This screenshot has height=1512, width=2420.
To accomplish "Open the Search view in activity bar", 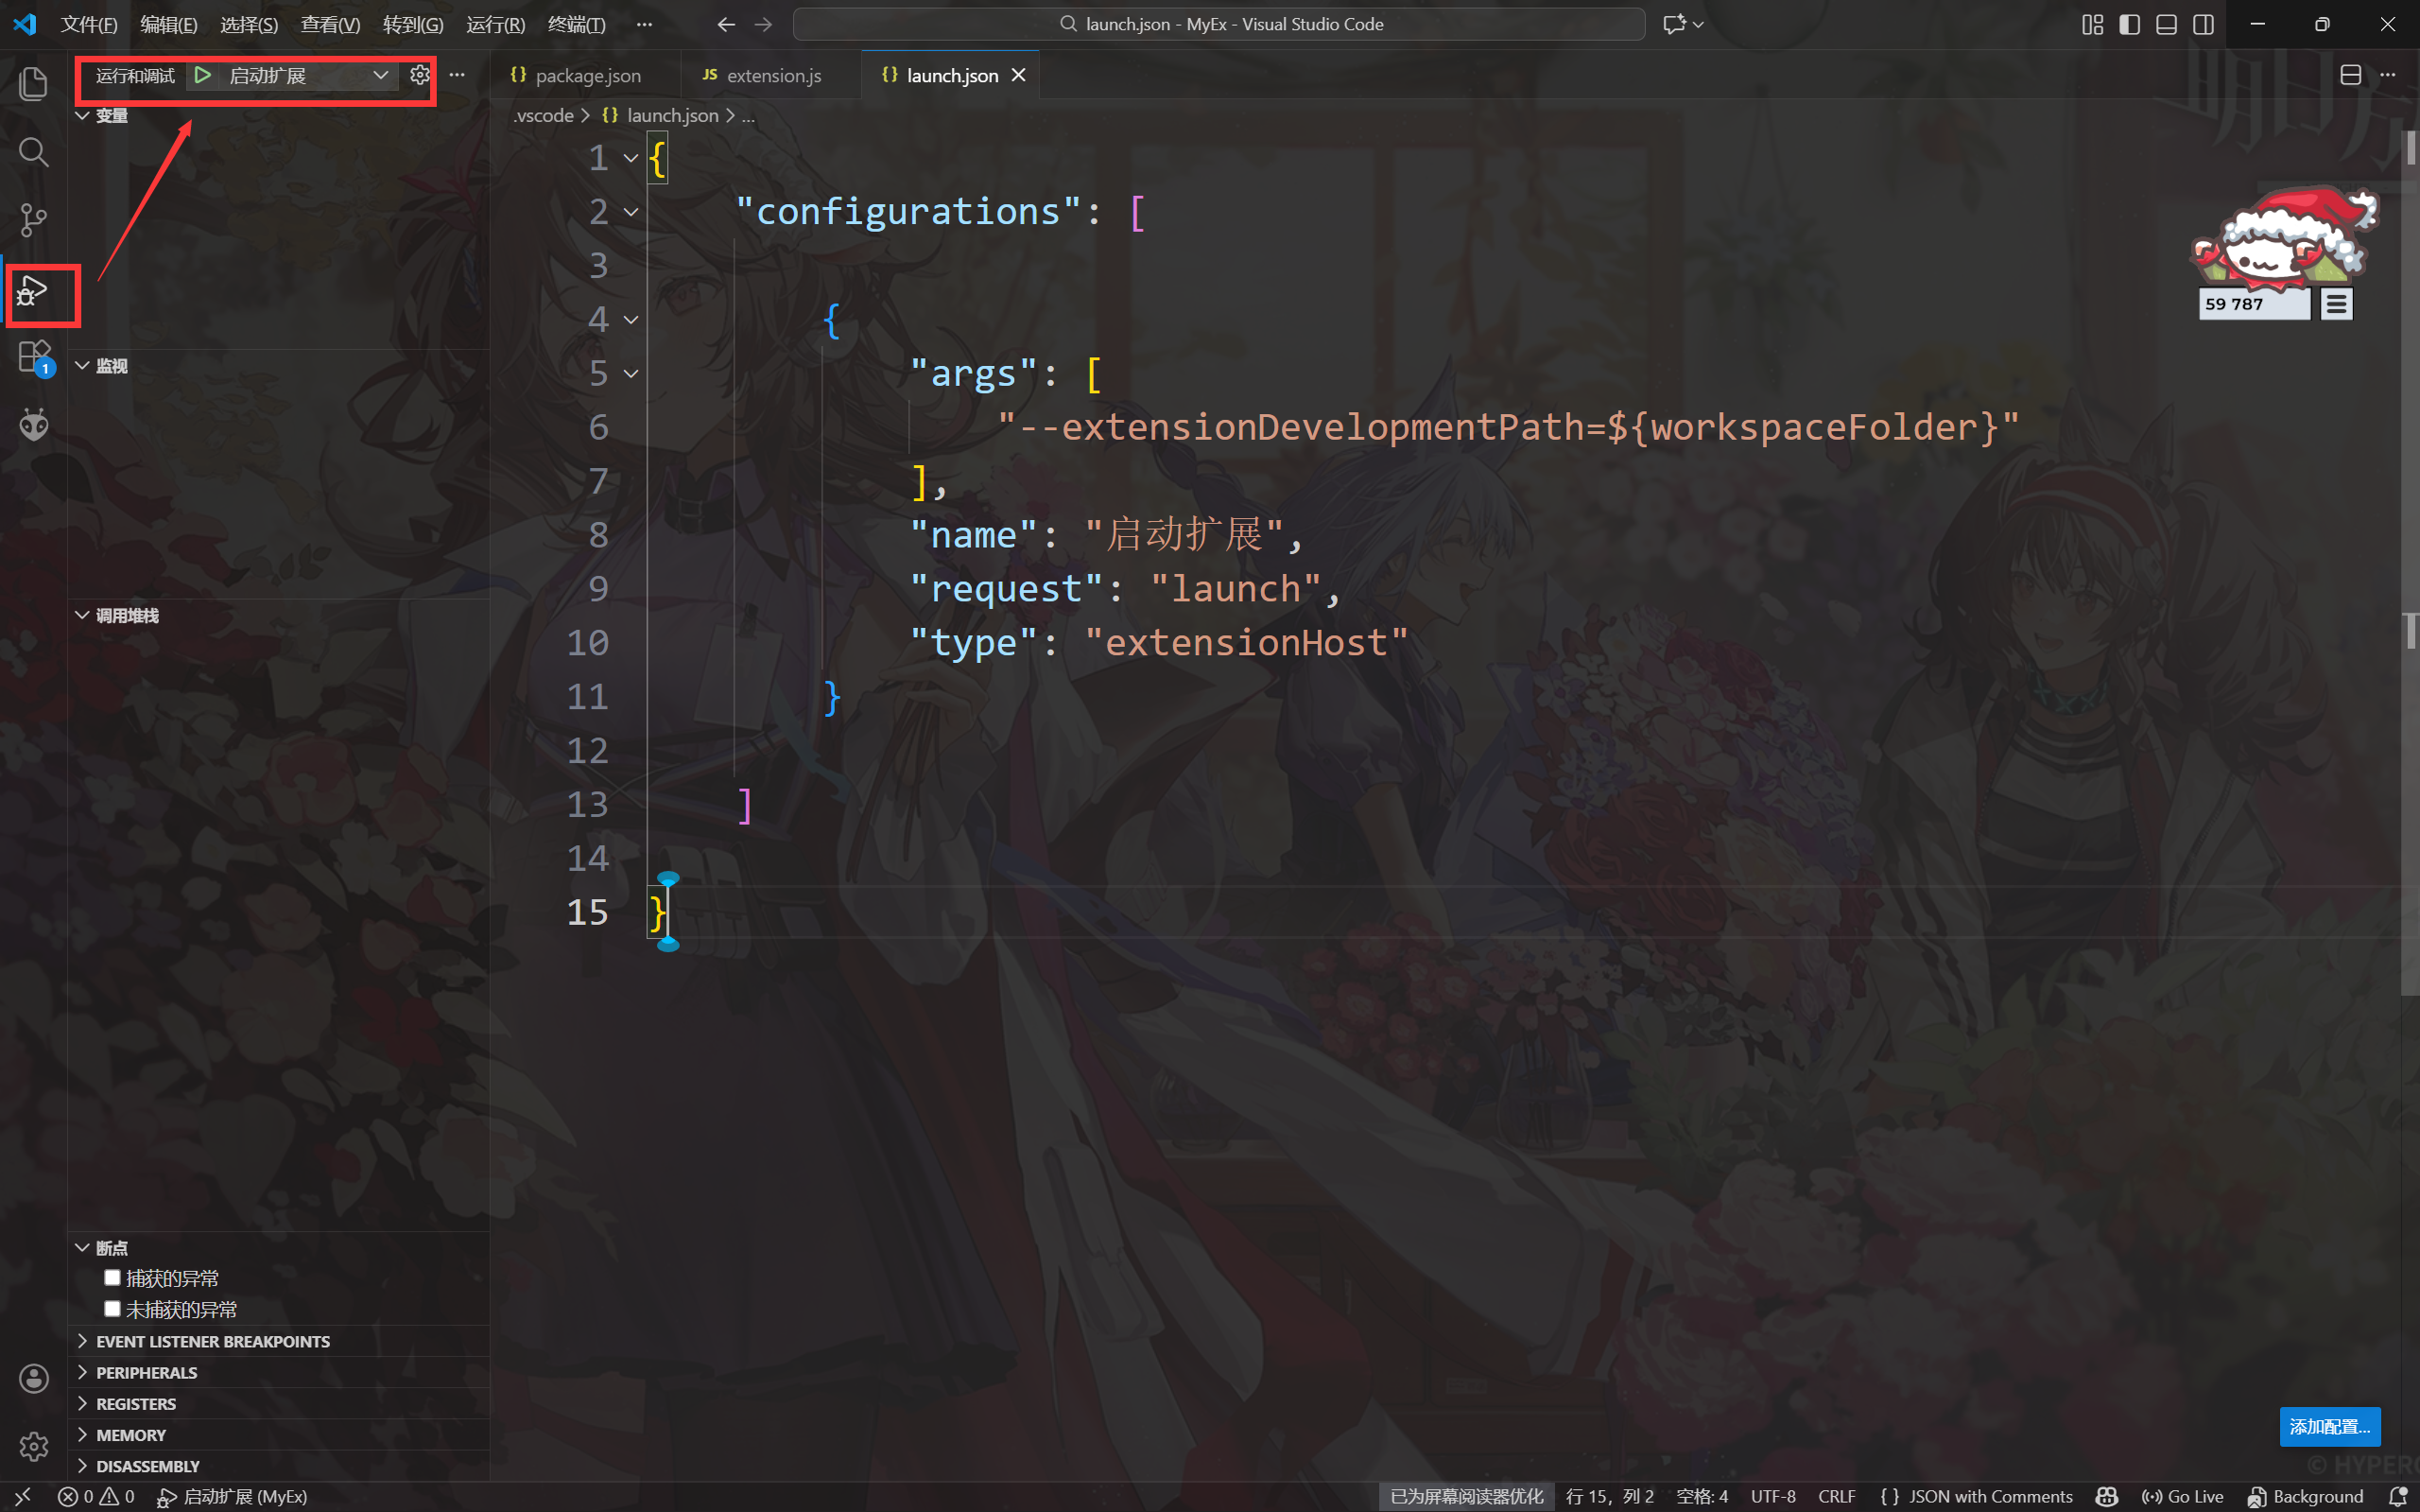I will (x=33, y=152).
